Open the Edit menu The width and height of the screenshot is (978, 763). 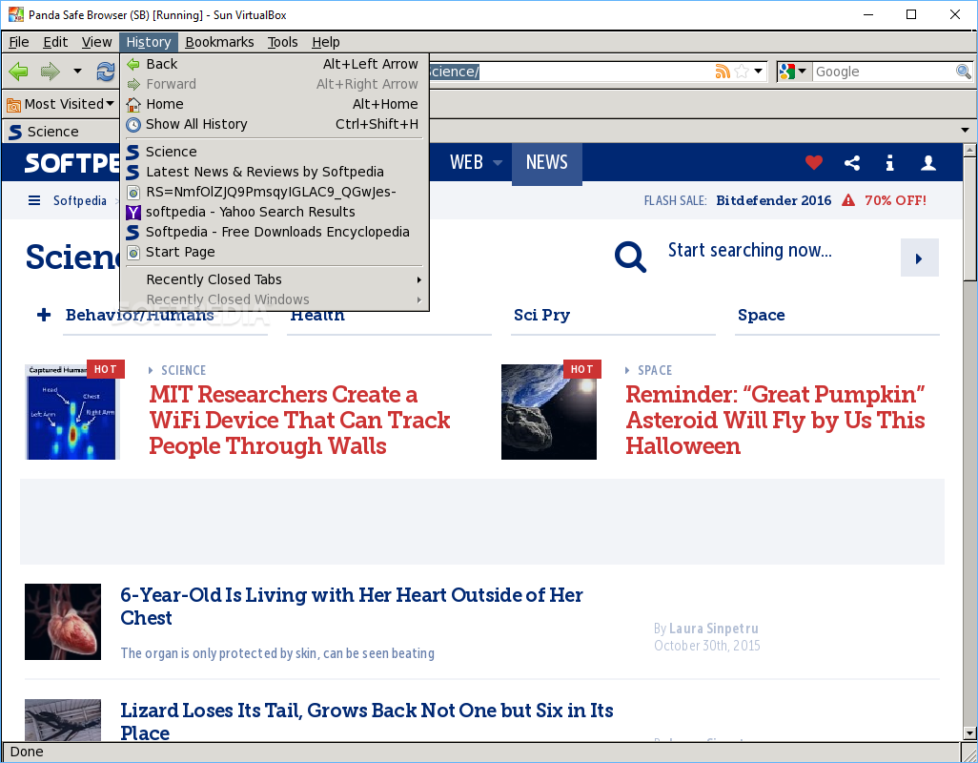(55, 42)
